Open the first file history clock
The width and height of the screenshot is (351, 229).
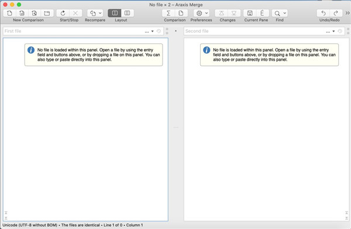159,31
